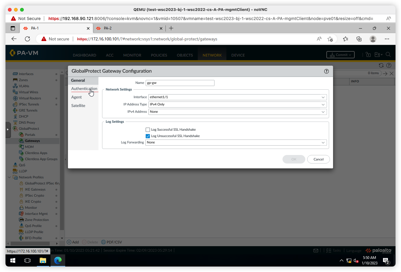Open the OBJECTS top menu

tap(185, 55)
